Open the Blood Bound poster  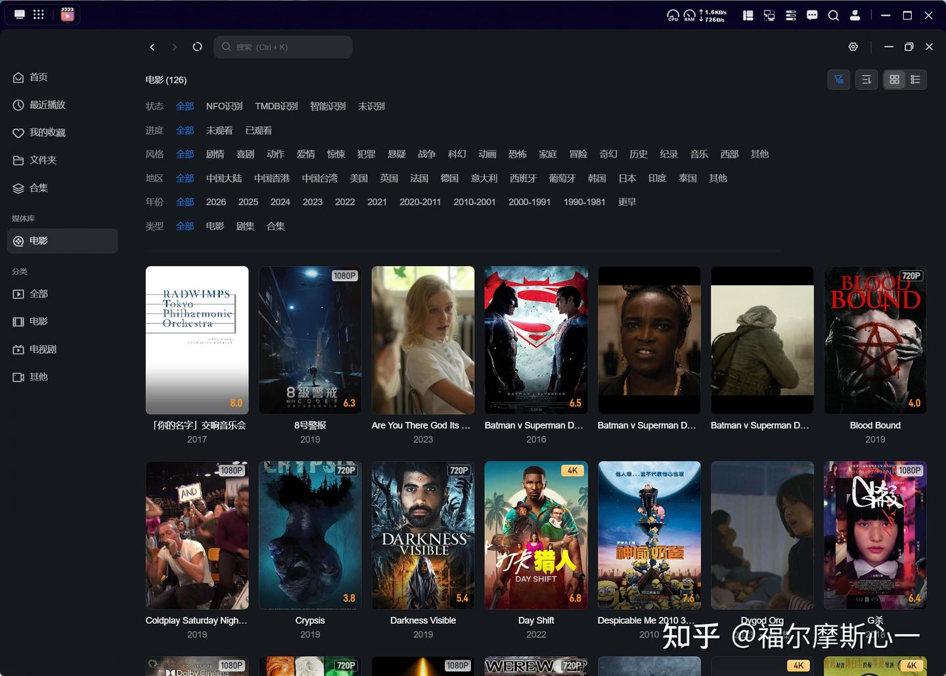[x=875, y=340]
